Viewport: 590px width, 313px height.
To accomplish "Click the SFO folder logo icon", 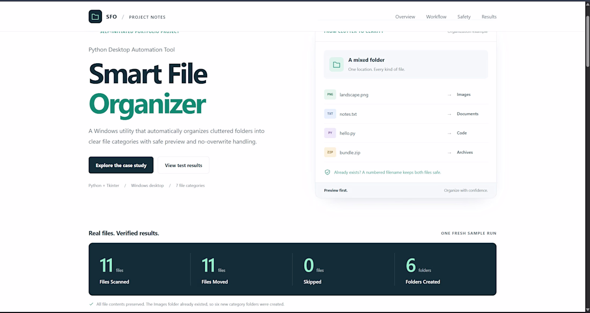I will (95, 17).
